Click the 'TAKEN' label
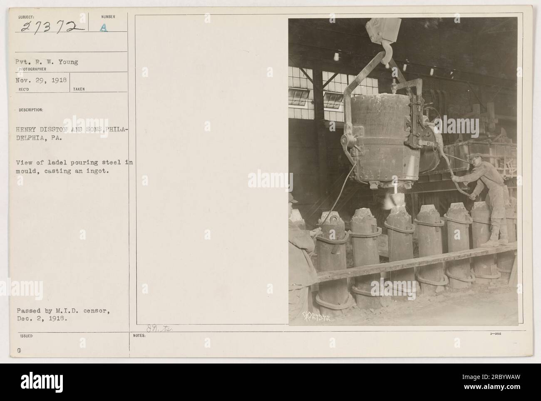 click(x=80, y=89)
